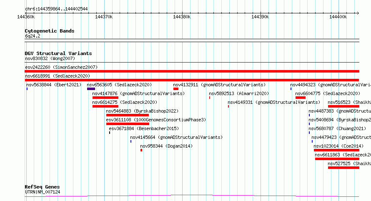
Task: Click the blue marker under nsv5680787
Action: click(309, 133)
